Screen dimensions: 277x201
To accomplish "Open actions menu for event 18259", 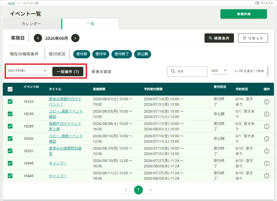I will (x=267, y=114).
